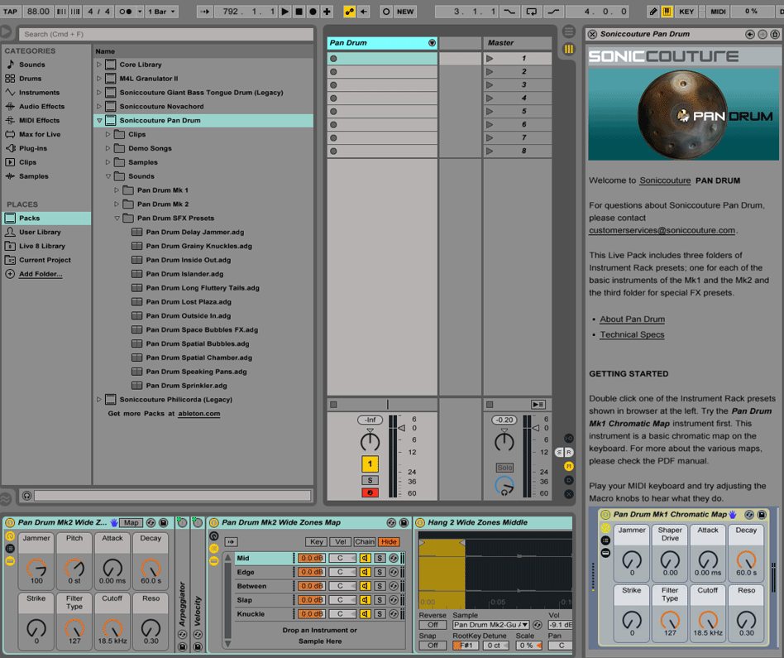The image size is (784, 658).
Task: Click the Stop button in transport
Action: 299,12
